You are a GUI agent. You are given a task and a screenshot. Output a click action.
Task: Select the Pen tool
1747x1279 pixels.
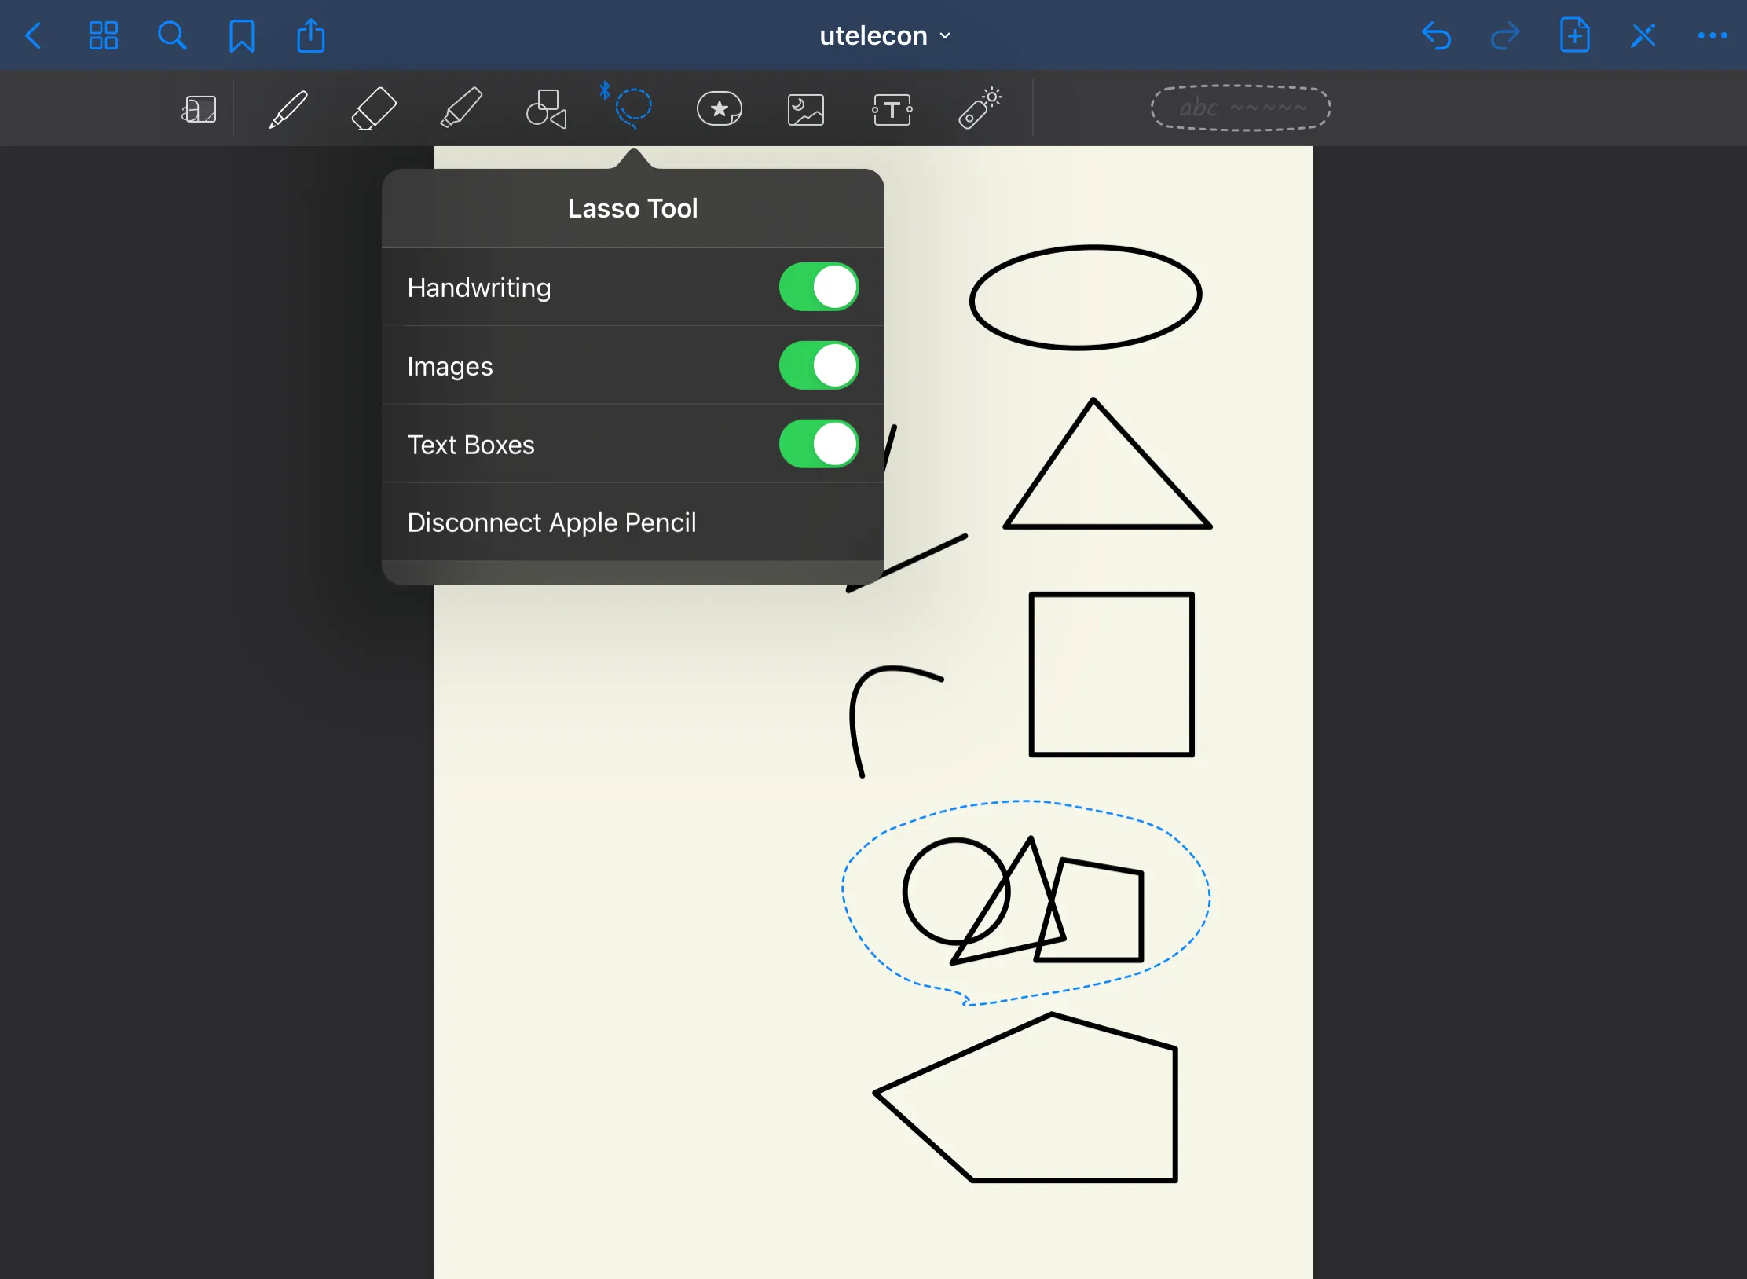click(x=288, y=109)
